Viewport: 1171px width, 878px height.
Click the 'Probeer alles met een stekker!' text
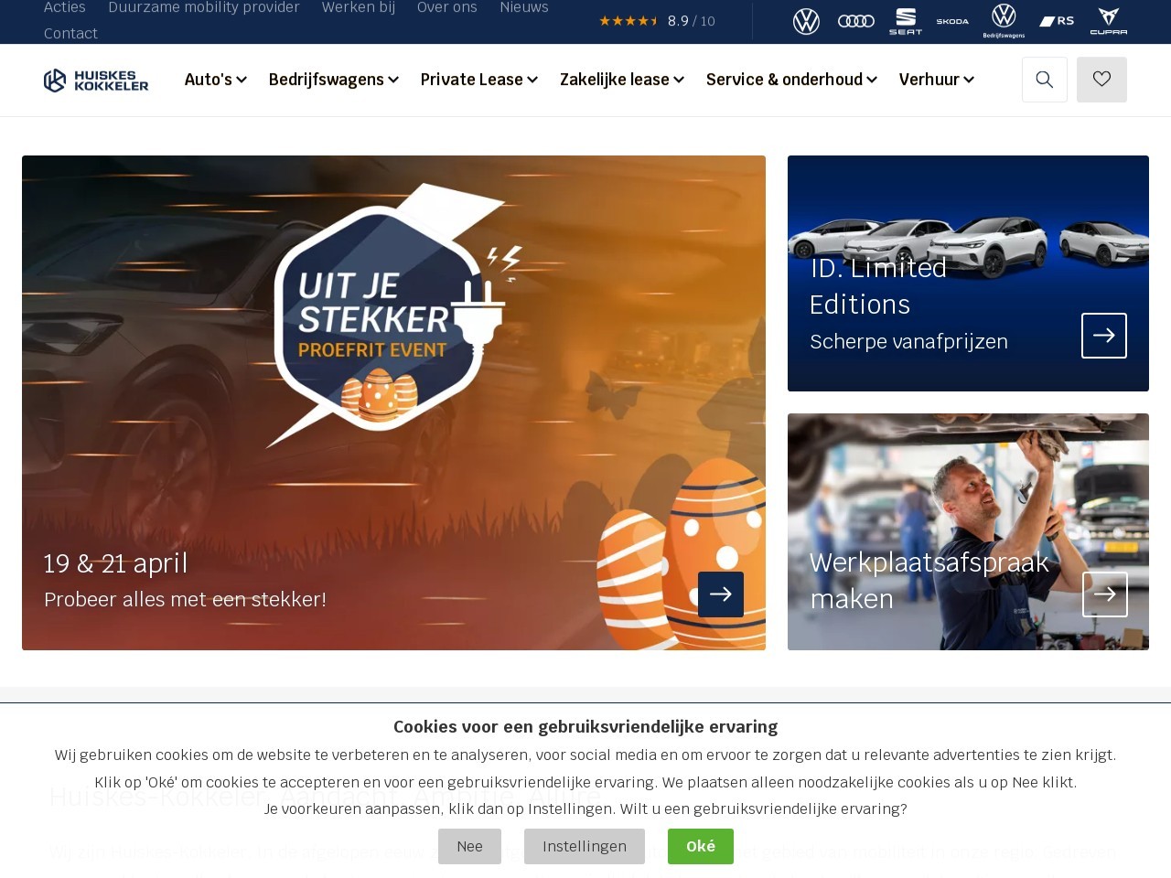185,600
